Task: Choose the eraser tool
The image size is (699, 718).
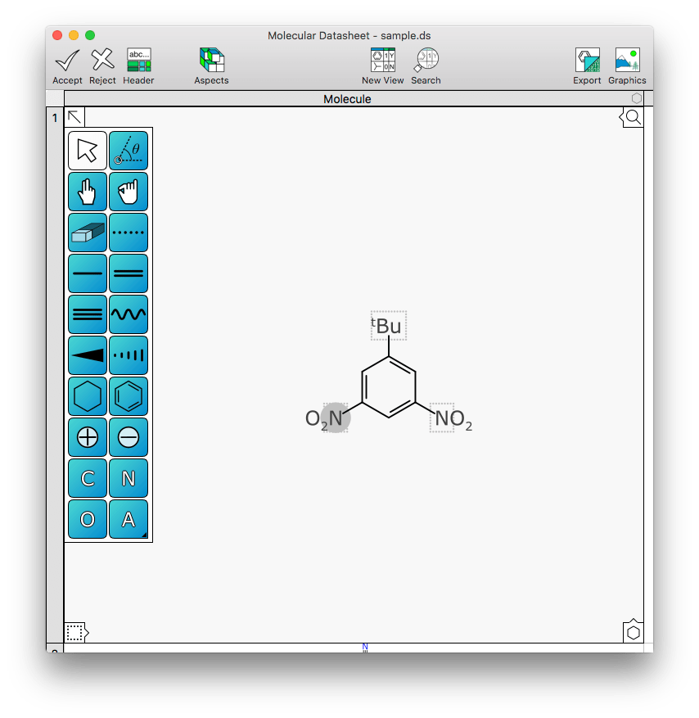Action: click(87, 233)
